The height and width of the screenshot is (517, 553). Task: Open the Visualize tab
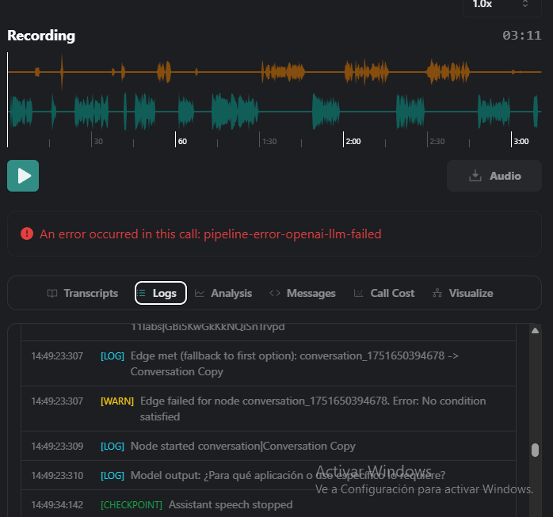pos(463,293)
